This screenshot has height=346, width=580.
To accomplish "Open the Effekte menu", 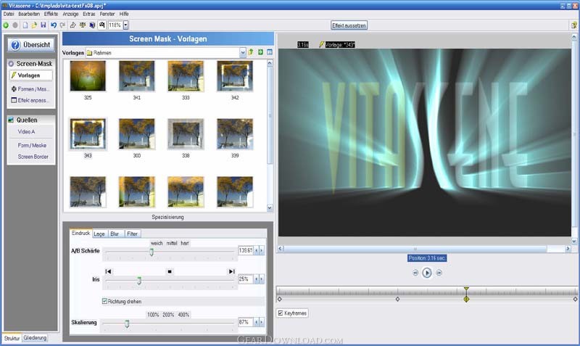I will pos(51,14).
